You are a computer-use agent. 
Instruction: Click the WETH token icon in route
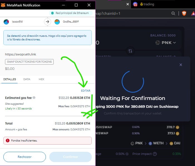tap(150, 143)
